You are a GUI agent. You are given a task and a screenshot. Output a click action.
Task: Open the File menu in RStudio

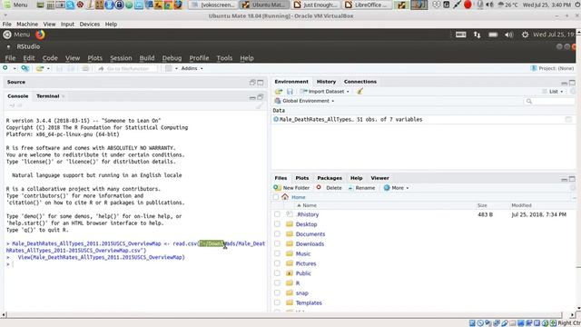click(10, 58)
